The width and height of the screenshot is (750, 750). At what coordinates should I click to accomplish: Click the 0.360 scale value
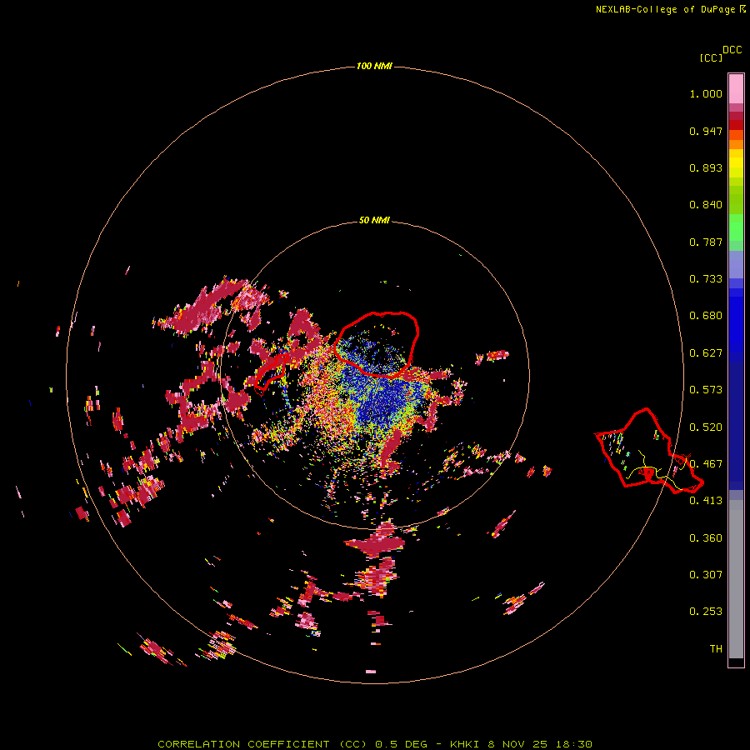(706, 538)
